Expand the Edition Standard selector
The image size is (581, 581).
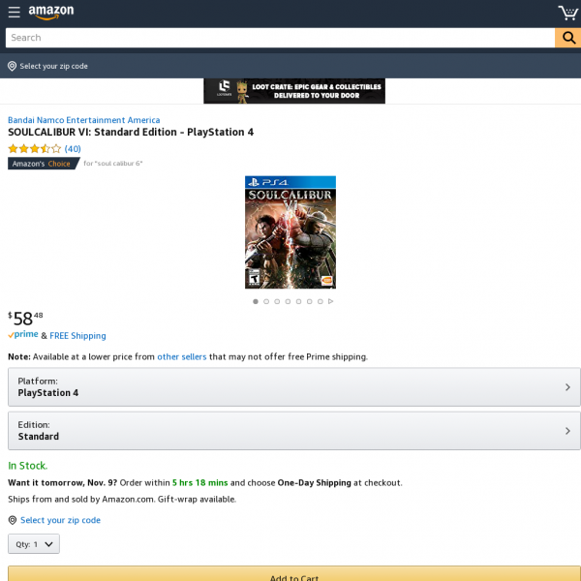click(x=294, y=431)
